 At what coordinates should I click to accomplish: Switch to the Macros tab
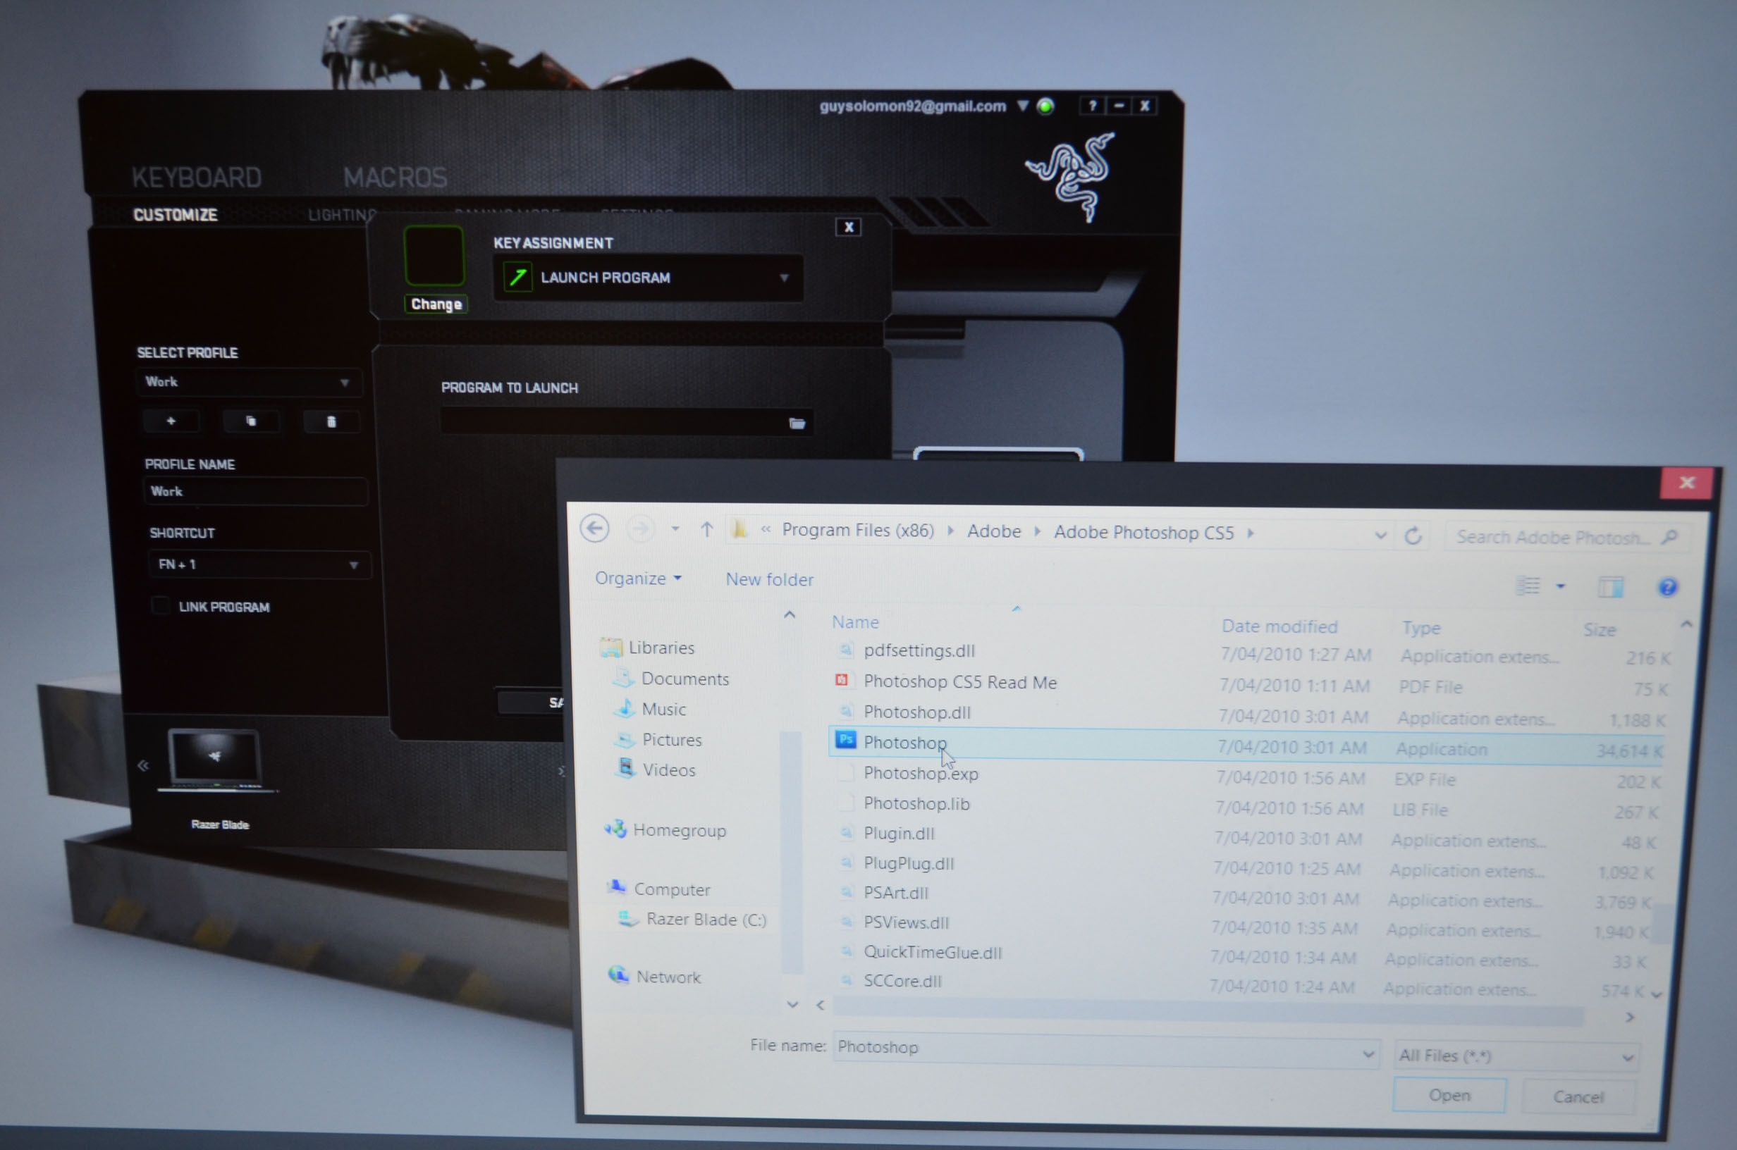pos(395,177)
